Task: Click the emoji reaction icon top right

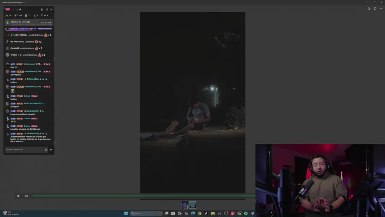Action: pos(375,8)
